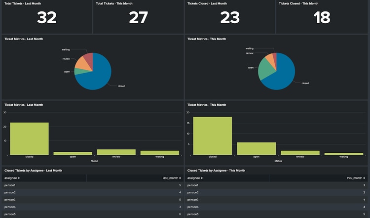Select review bar in this month bar chart
Image resolution: width=370 pixels, height=218 pixels.
(299, 153)
